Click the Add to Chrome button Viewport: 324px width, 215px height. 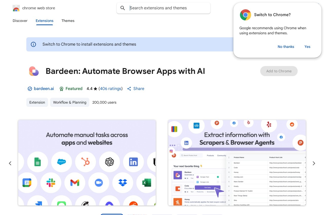(279, 71)
